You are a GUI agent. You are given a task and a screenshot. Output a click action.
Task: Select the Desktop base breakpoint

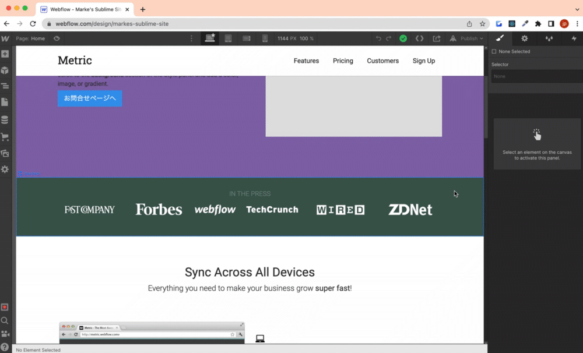click(210, 38)
